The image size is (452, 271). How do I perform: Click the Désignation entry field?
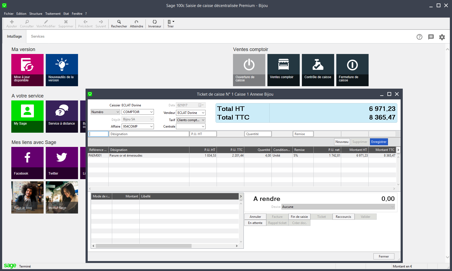point(149,134)
